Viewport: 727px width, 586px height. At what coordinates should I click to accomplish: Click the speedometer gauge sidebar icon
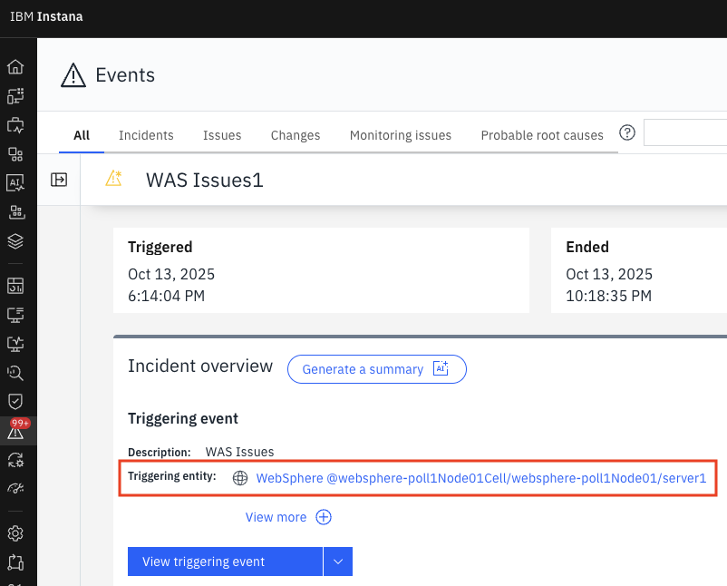15,488
